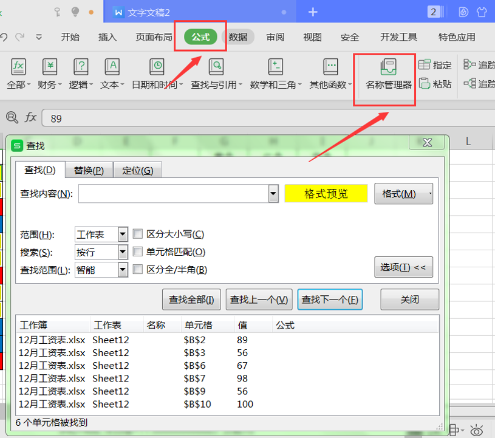Click the eye protection icon in the status bar
Viewport: 495px width, 438px height.
(476, 431)
